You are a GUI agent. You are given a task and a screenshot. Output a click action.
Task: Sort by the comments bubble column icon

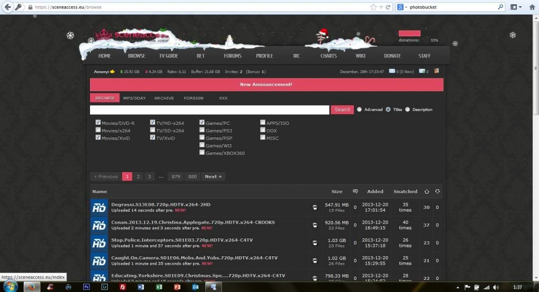tap(355, 192)
